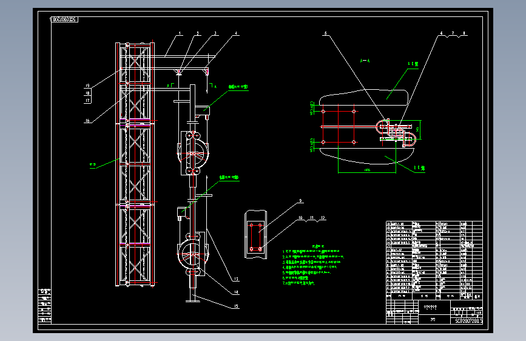Click callout number 2 at the top
Screen dimensions: 526x341
coord(198,33)
